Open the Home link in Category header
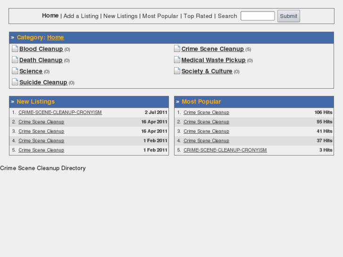This screenshot has height=257, width=343. [x=56, y=37]
